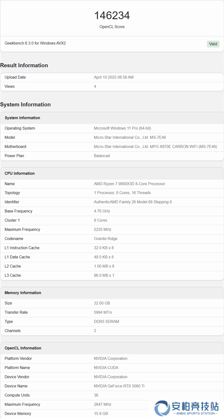Click Device Vendor value NVIDIA Corporation
This screenshot has width=224, height=418.
click(x=111, y=377)
